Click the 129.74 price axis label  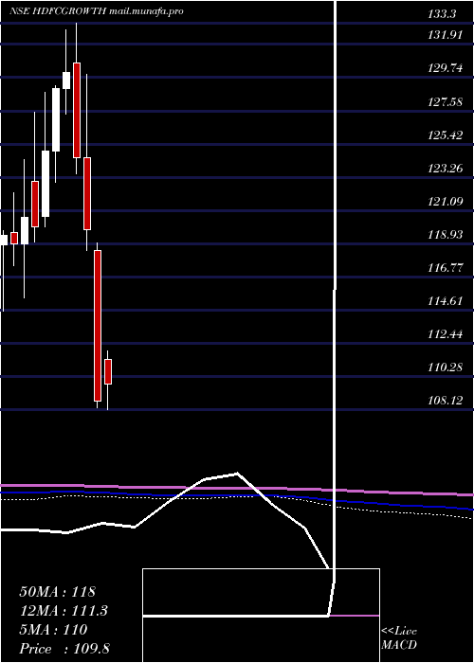[446, 68]
